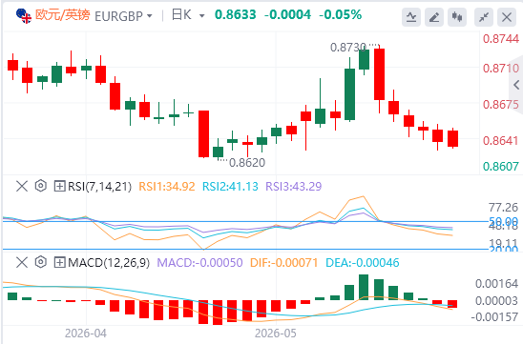Open RSI indicator settings gear
523x344 pixels.
(x=41, y=186)
